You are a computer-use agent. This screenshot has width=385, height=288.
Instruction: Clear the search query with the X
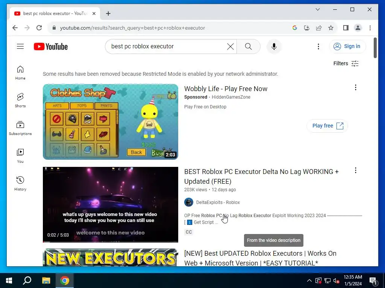(230, 46)
